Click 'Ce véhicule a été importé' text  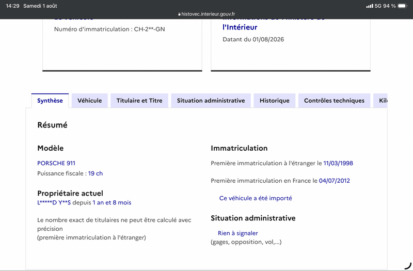pyautogui.click(x=256, y=198)
